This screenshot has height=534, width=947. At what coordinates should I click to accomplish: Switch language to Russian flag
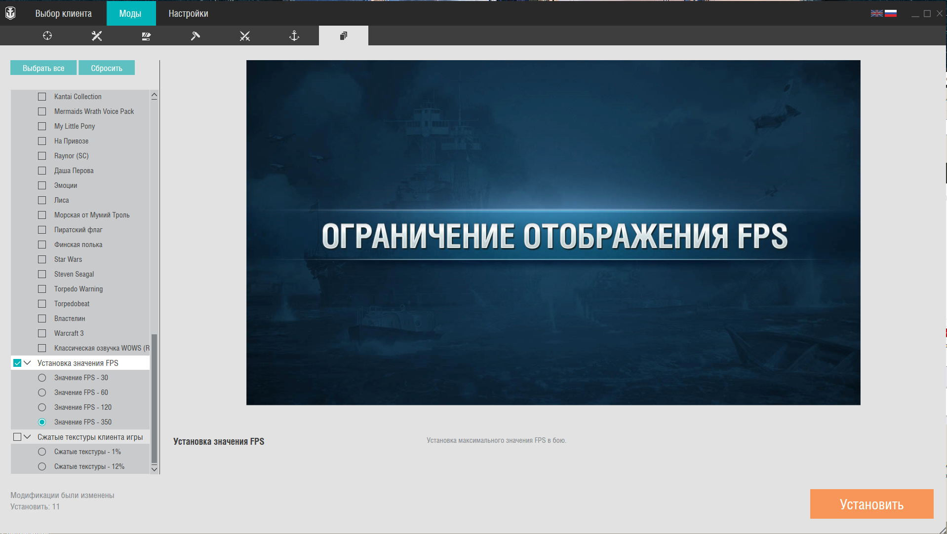coord(891,13)
